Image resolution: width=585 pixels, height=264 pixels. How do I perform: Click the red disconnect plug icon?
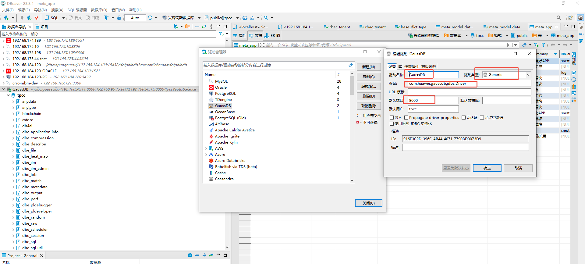(37, 18)
